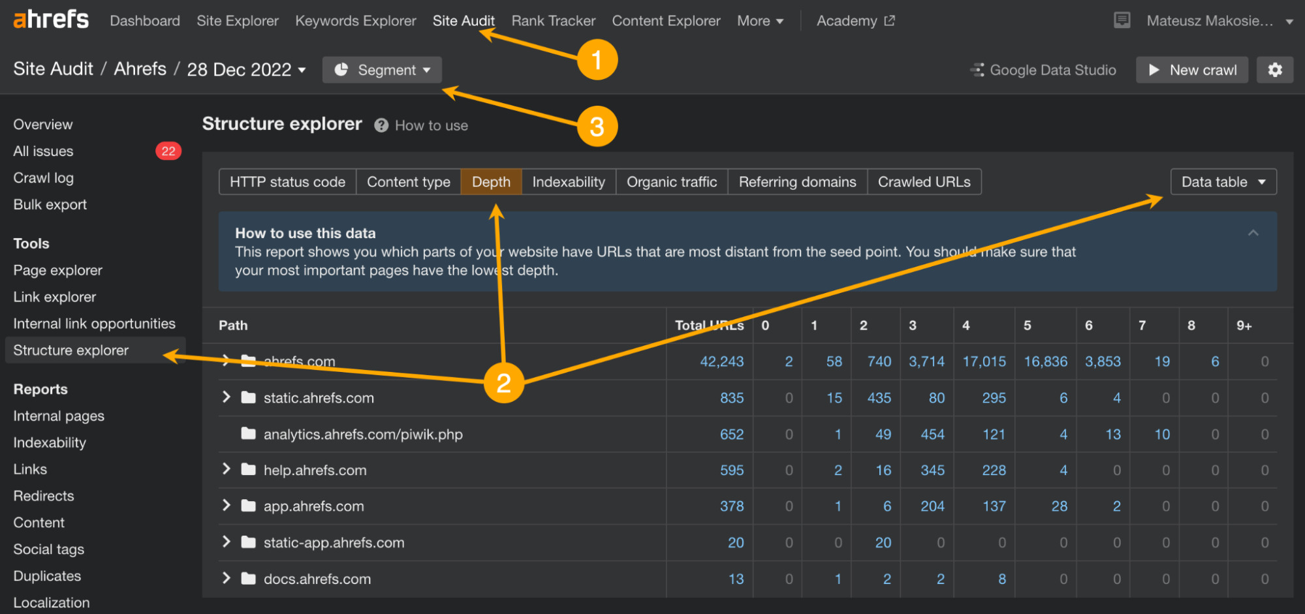
Task: Open the More menu in top navigation
Action: pos(760,20)
